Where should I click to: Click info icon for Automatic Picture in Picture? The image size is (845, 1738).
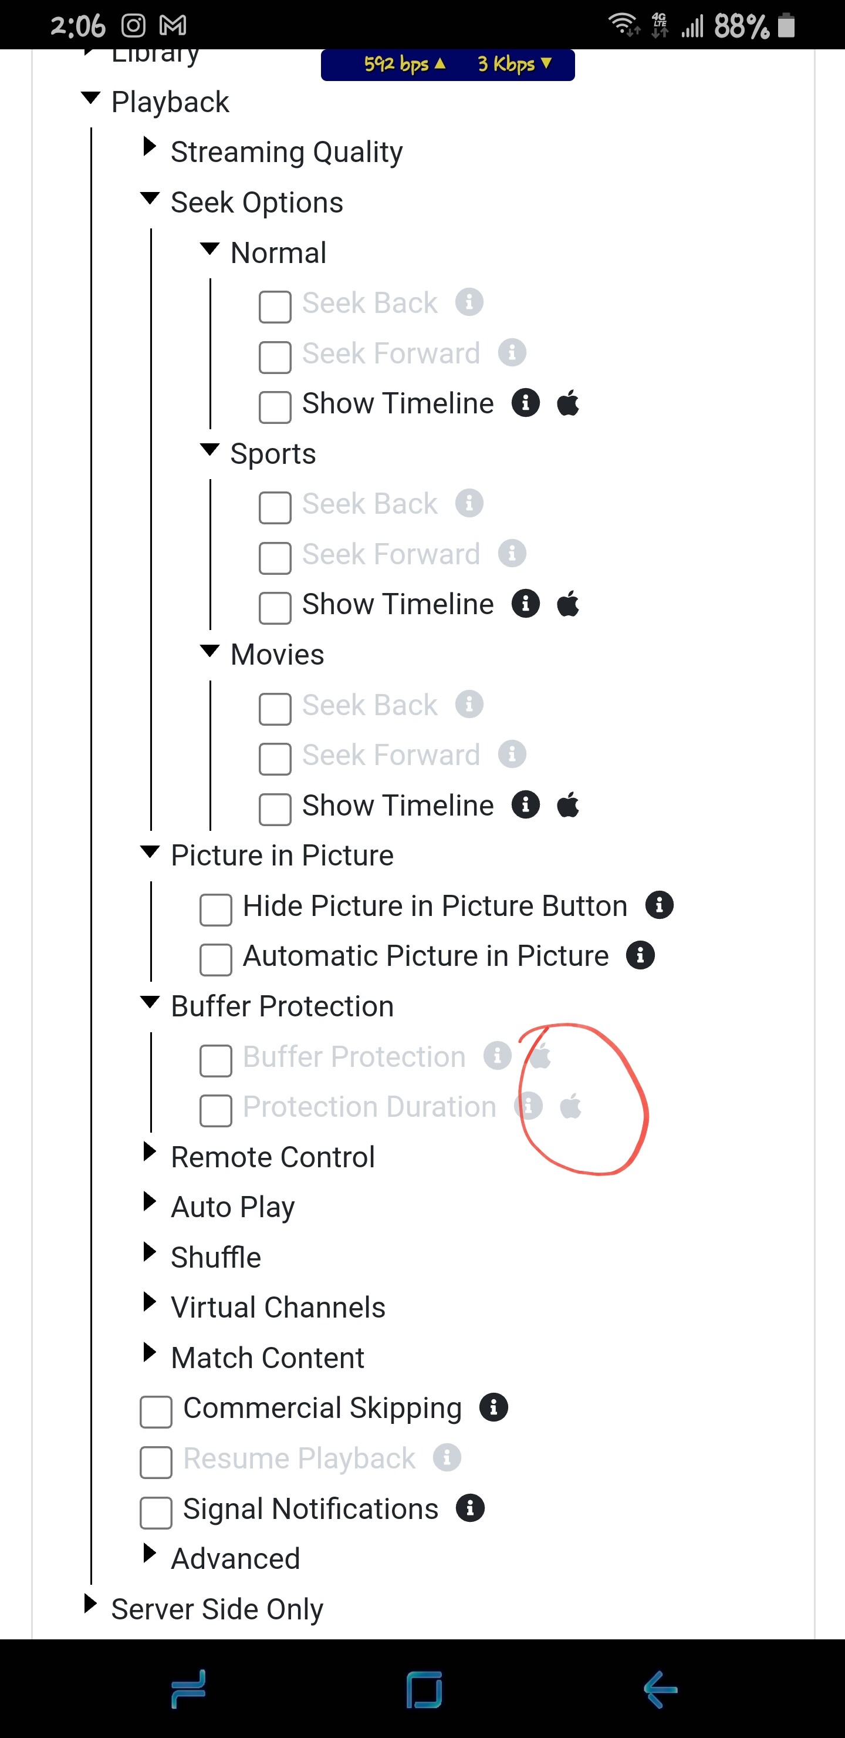tap(640, 955)
